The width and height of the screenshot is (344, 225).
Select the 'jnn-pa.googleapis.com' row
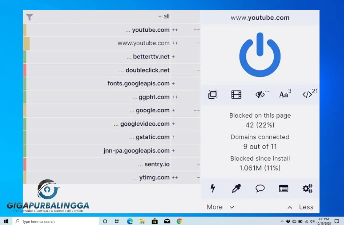tap(112, 151)
